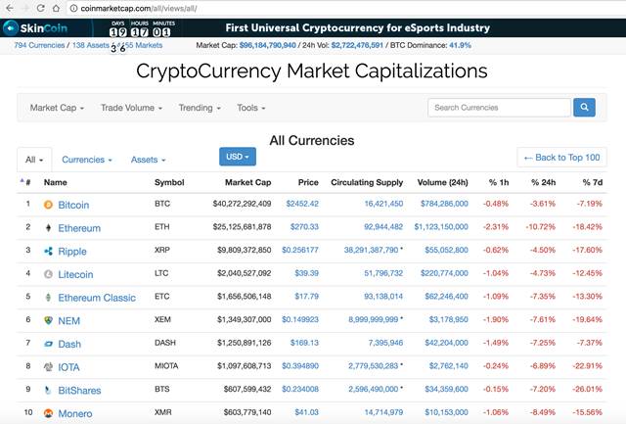Open the Trending dropdown menu
Viewport: 626px width, 424px height.
click(200, 108)
